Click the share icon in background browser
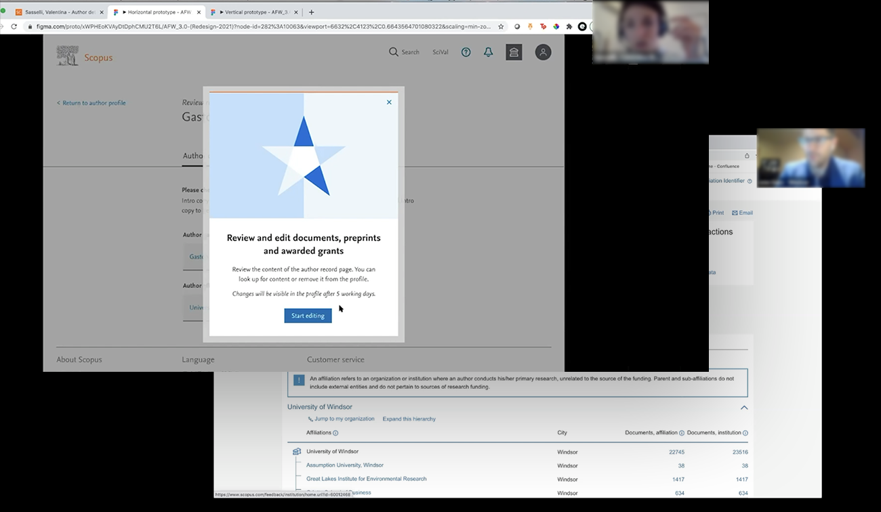The height and width of the screenshot is (512, 881). (747, 156)
